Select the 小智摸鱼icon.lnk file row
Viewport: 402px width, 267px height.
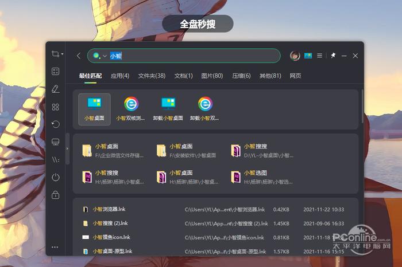pyautogui.click(x=215, y=238)
